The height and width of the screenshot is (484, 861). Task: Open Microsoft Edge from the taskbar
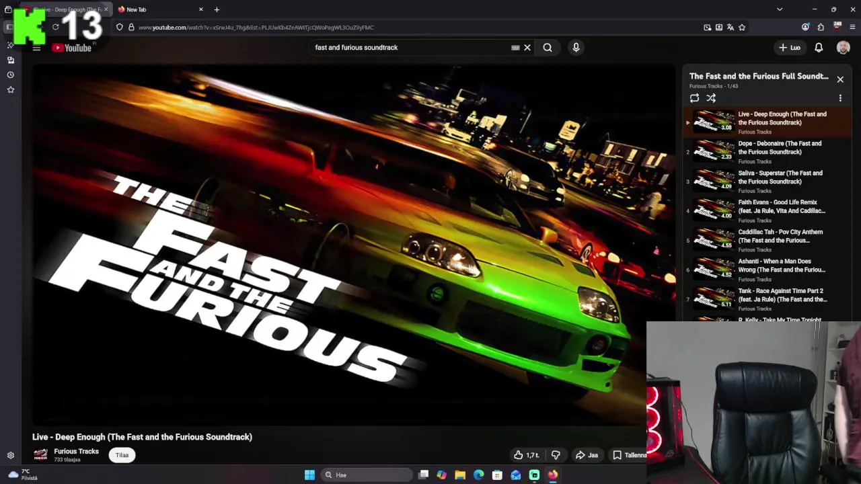478,475
